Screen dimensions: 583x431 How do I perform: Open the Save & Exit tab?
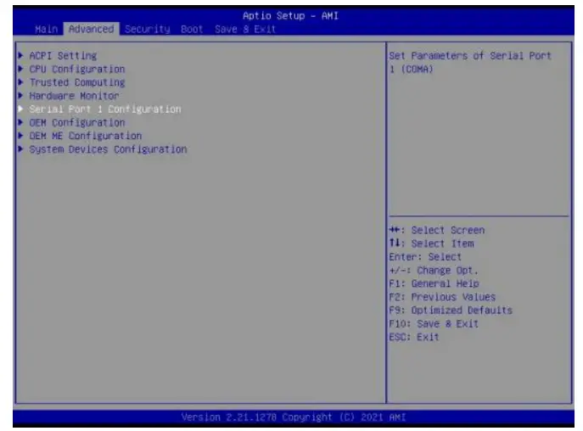245,29
